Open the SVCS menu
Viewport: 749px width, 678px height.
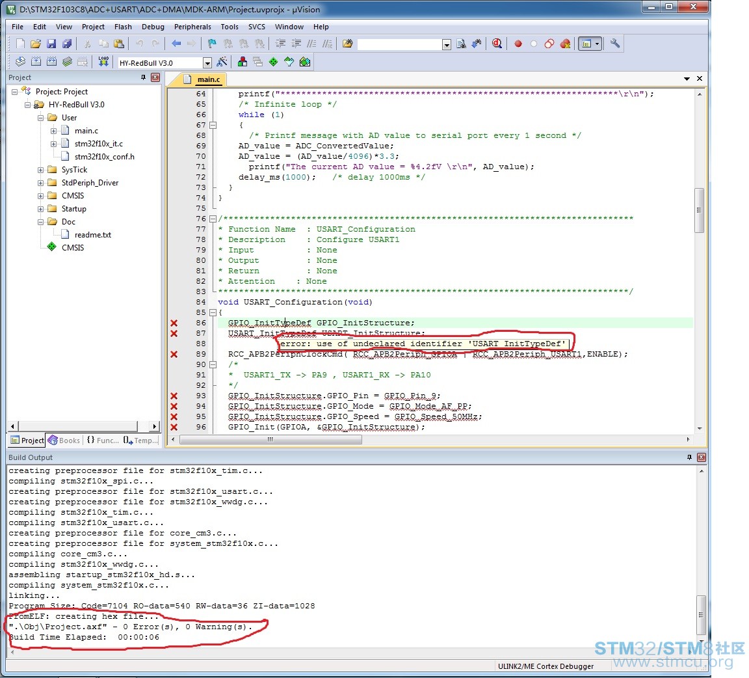click(257, 27)
